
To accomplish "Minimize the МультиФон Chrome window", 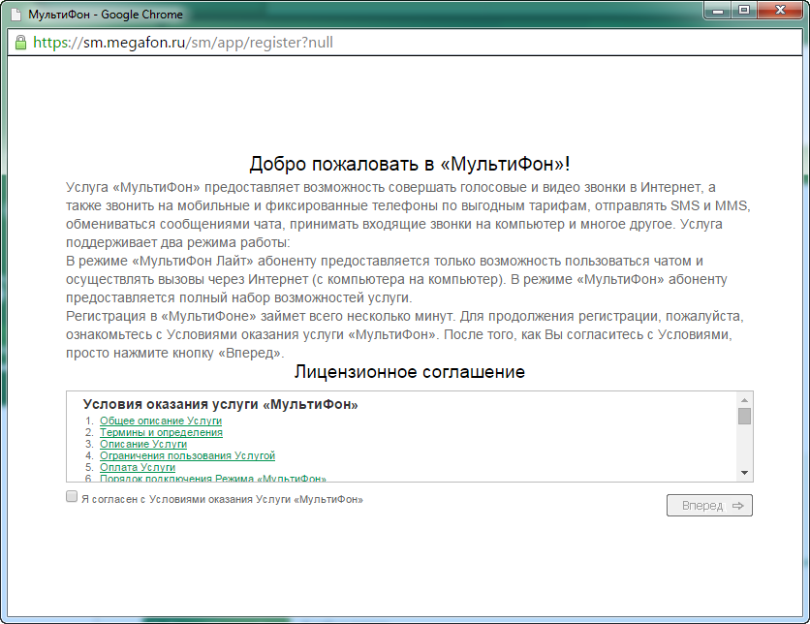I will (x=718, y=12).
